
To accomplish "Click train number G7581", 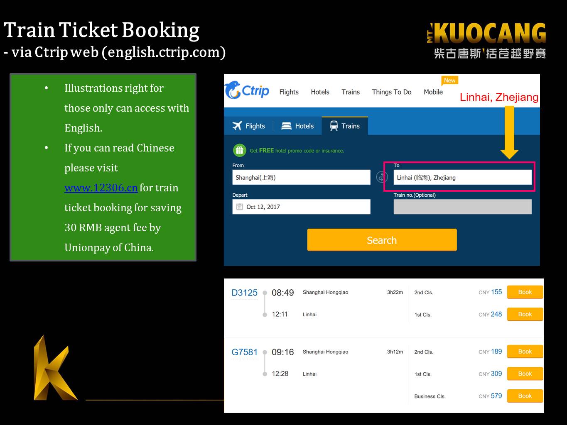I will pyautogui.click(x=244, y=352).
